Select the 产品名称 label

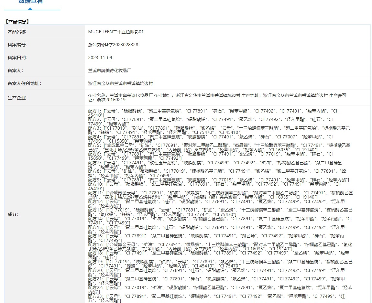(17, 32)
